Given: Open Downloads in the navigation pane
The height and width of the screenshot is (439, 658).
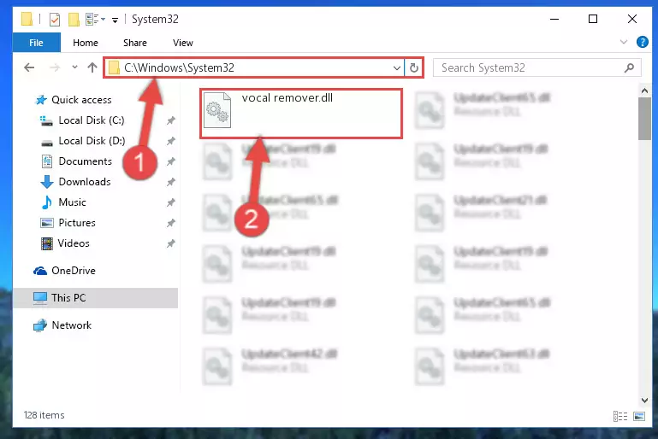Looking at the screenshot, I should [85, 182].
